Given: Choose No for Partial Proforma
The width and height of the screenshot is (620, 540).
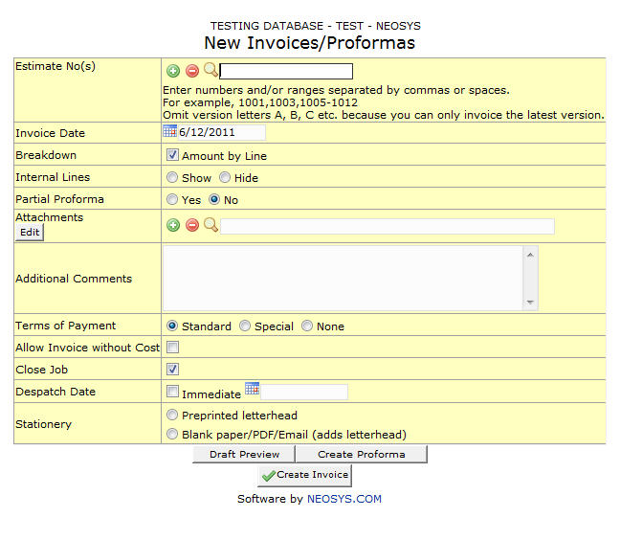Looking at the screenshot, I should [214, 199].
